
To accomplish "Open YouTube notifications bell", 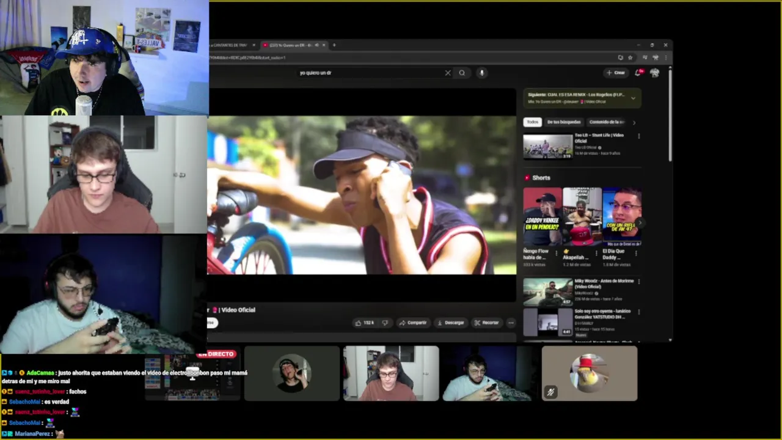I will point(638,73).
